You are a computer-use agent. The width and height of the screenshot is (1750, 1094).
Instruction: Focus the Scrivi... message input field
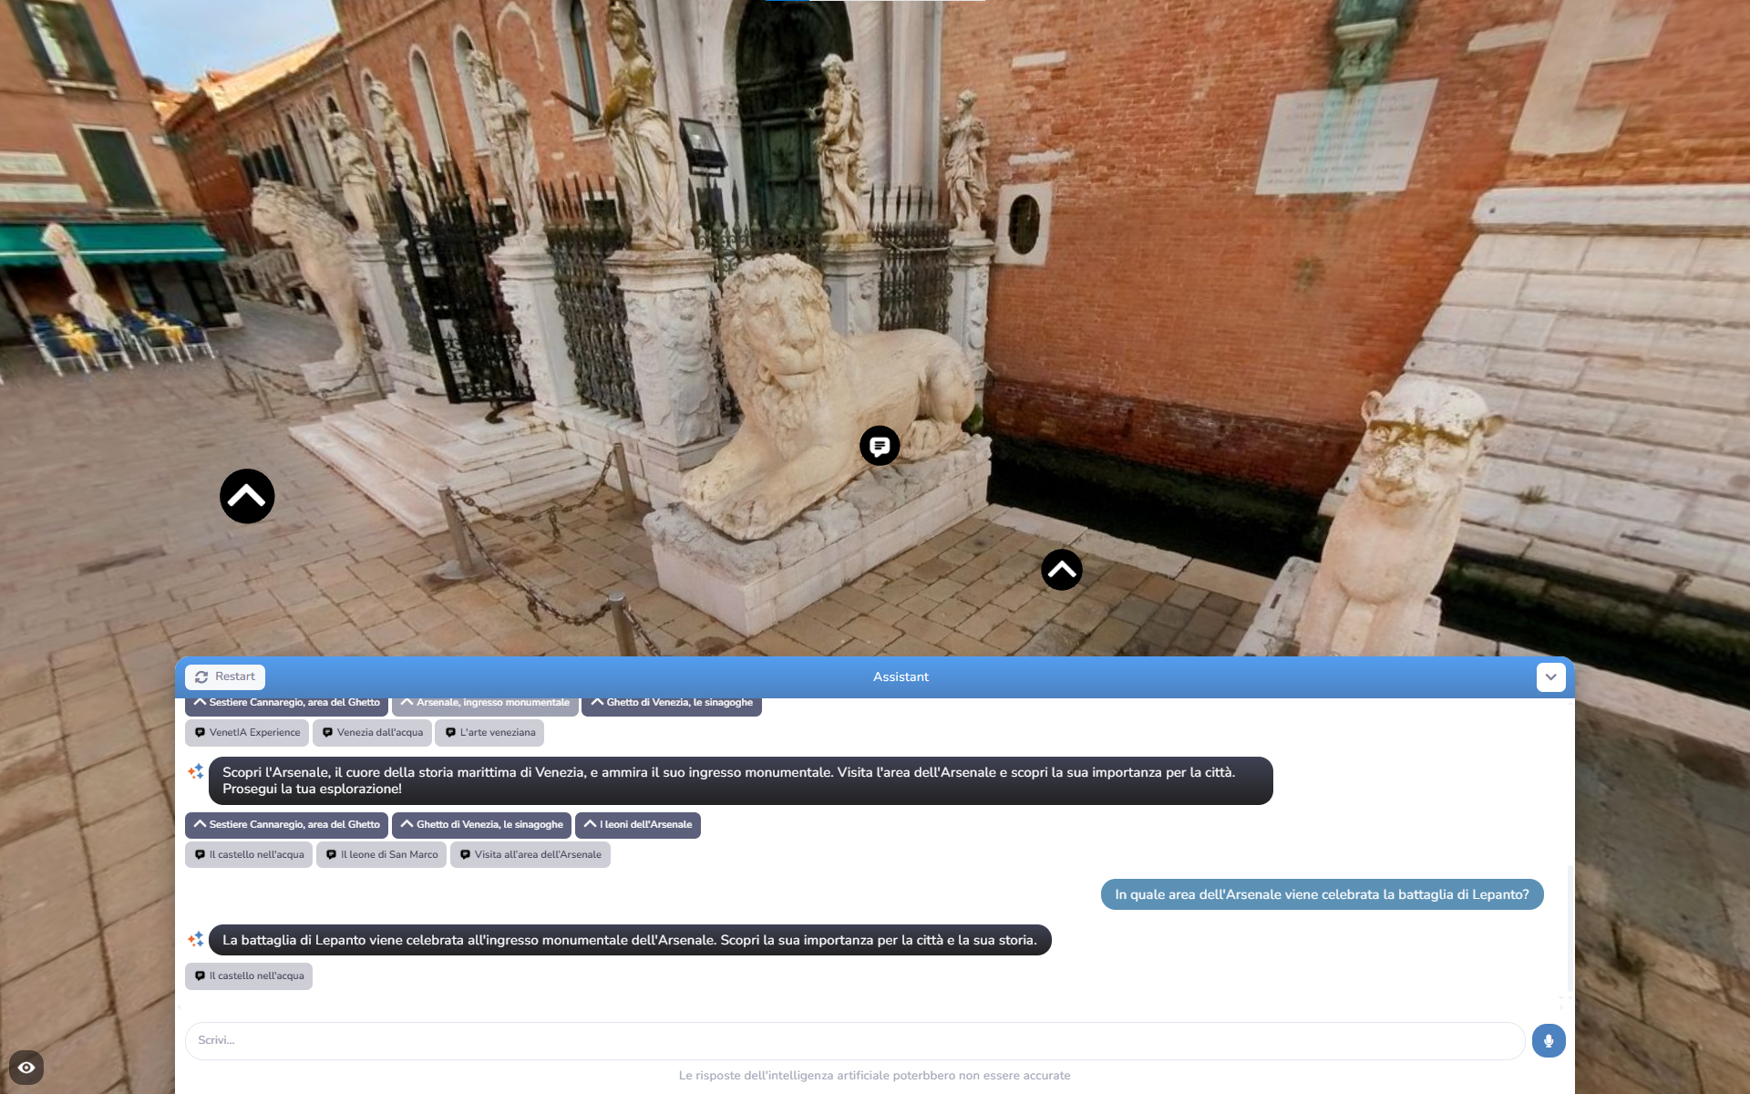(854, 1040)
